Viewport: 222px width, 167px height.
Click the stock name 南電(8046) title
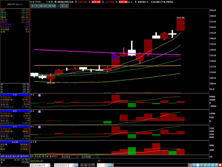[36, 2]
